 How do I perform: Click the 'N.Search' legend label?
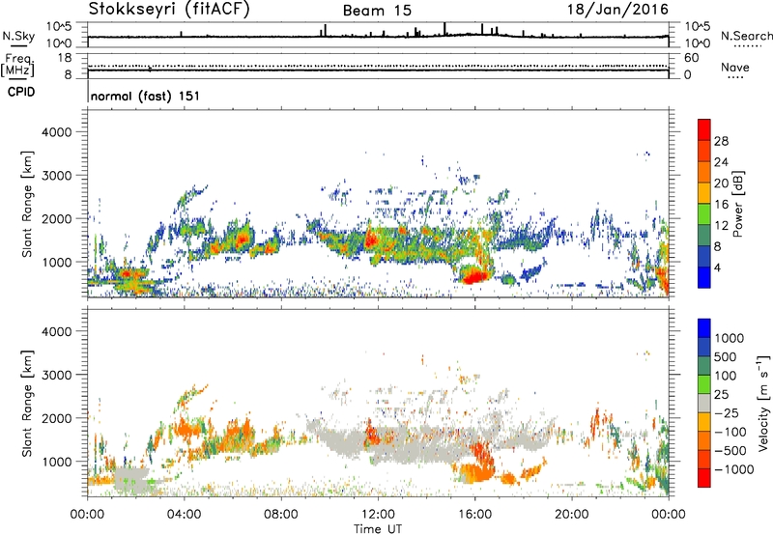tap(747, 36)
